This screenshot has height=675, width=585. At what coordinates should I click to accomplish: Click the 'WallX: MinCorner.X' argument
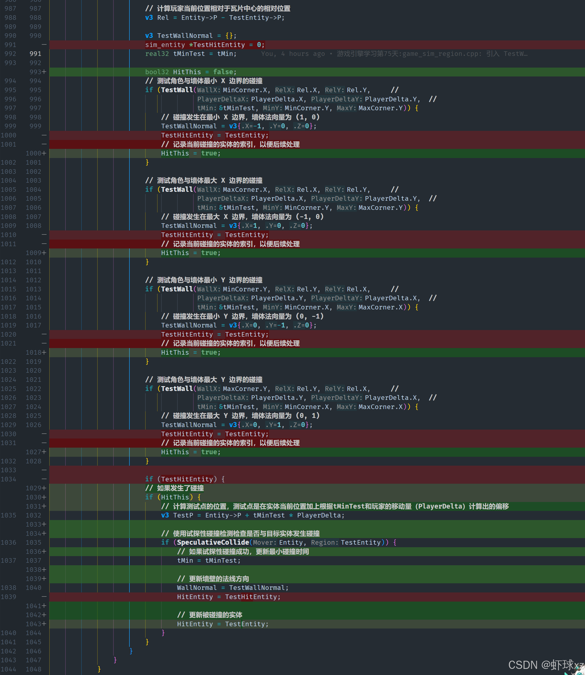tap(232, 90)
